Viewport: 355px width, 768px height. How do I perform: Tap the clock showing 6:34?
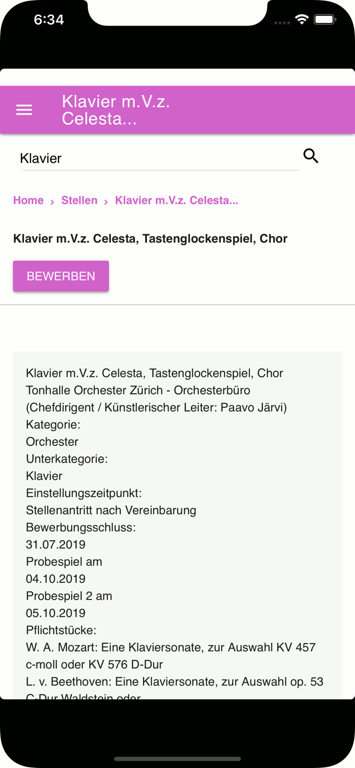coord(49,19)
